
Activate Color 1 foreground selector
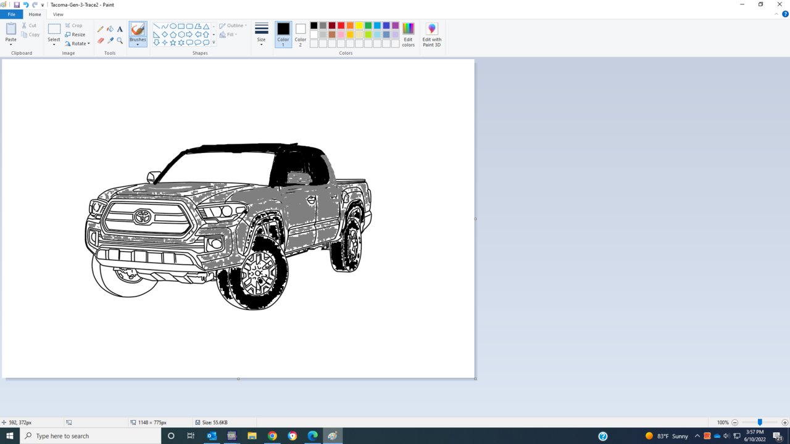coord(283,35)
